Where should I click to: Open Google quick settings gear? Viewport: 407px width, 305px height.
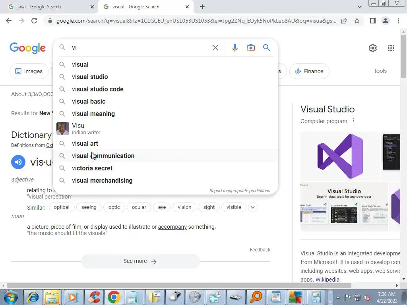coord(372,48)
